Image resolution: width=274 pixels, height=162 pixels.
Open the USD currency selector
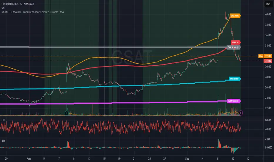click(268, 4)
